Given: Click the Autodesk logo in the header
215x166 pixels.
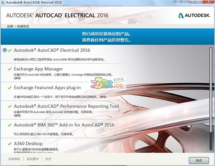Looking at the screenshot, I should click(194, 15).
